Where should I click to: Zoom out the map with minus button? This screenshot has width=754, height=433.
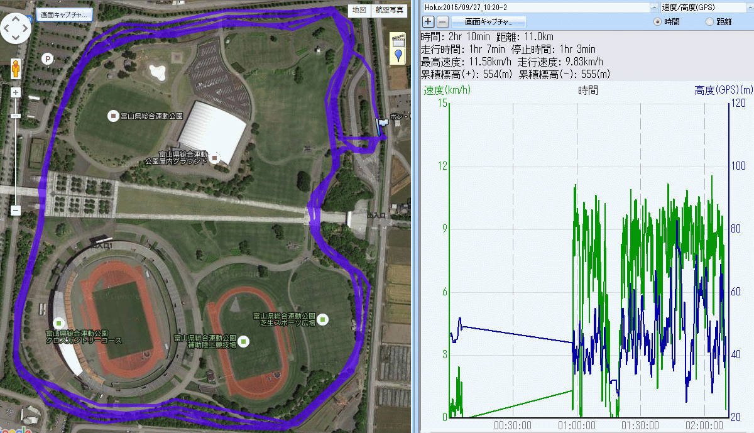(16, 210)
